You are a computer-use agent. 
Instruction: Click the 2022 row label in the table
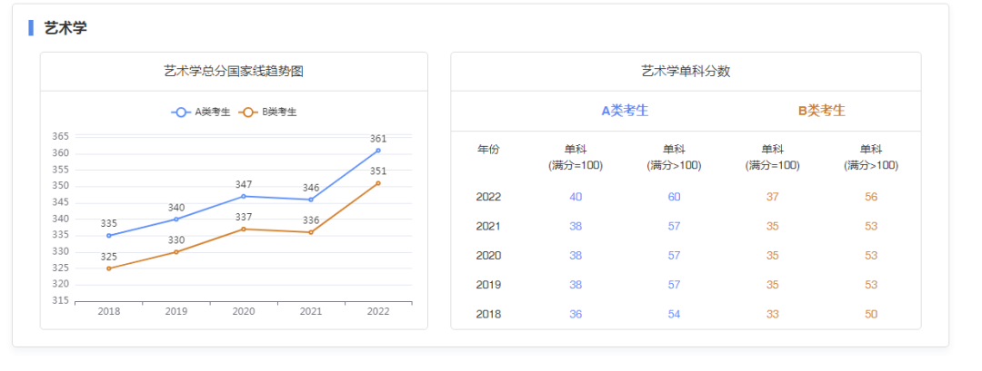[x=488, y=197]
